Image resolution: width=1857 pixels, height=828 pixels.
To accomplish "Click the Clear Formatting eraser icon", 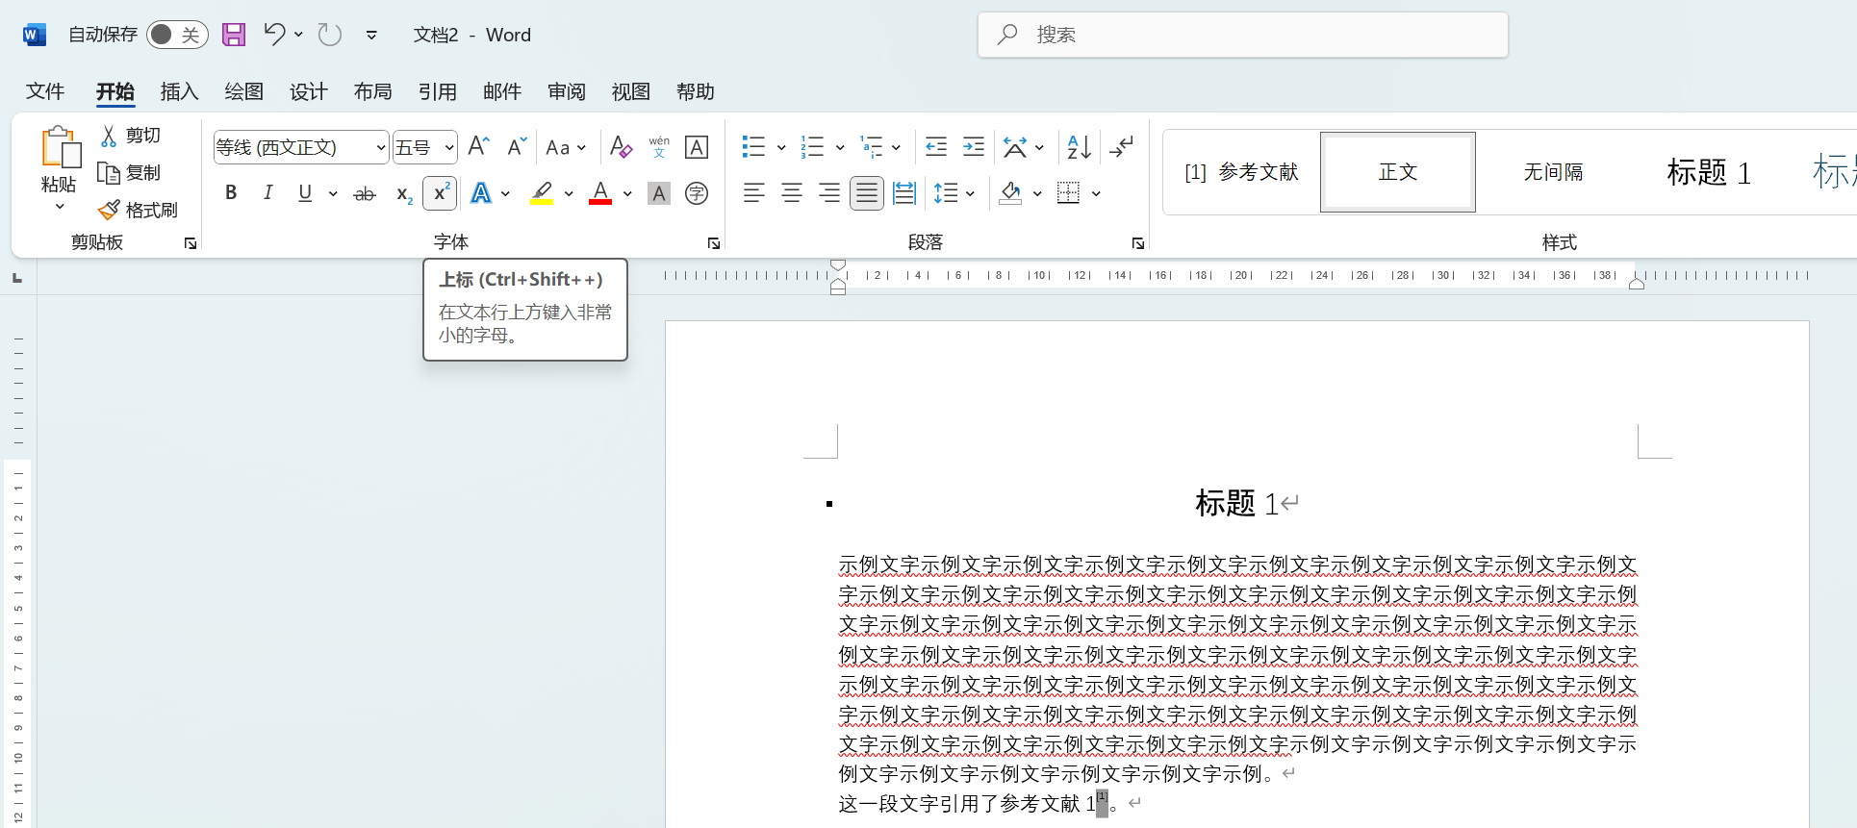I will 621,147.
